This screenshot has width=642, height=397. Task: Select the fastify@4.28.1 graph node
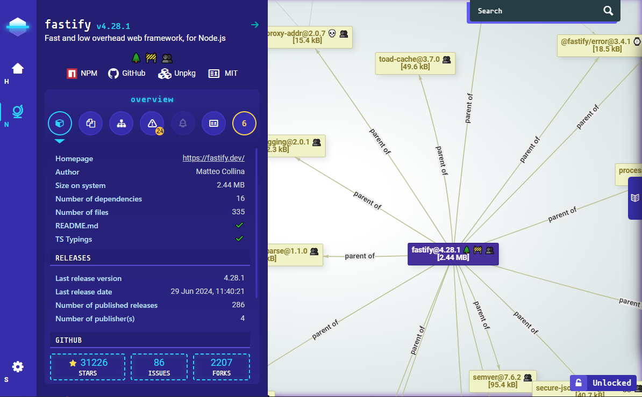click(453, 254)
